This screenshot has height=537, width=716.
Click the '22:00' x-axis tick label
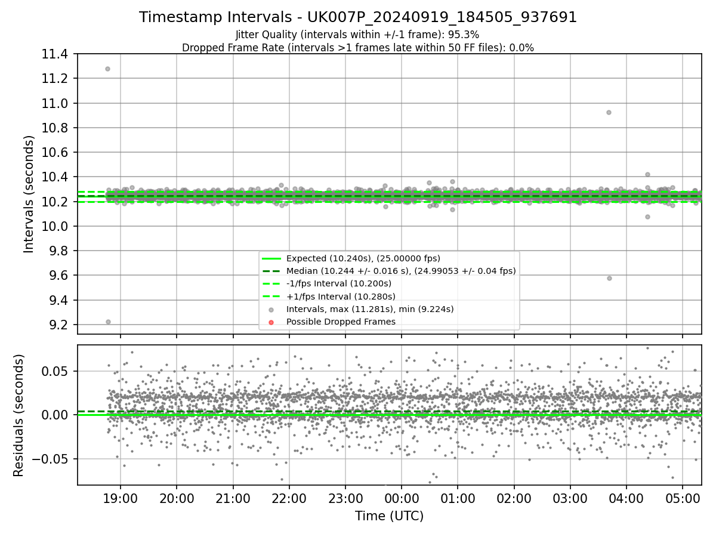[289, 498]
